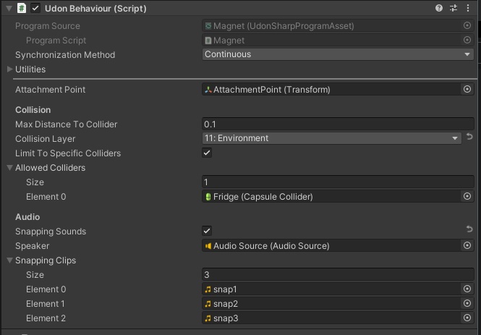This screenshot has height=335, width=481.
Task: Click the Udon Behaviour script icon
Action: pyautogui.click(x=22, y=8)
